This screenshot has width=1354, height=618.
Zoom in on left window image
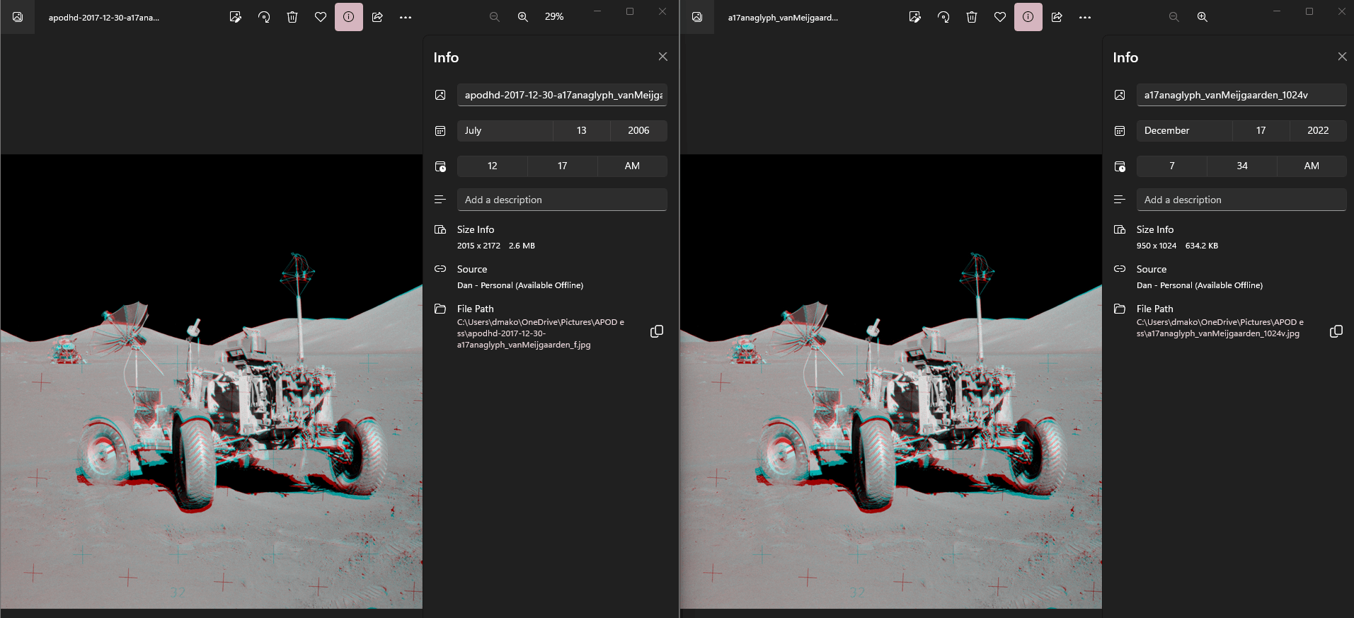[523, 17]
